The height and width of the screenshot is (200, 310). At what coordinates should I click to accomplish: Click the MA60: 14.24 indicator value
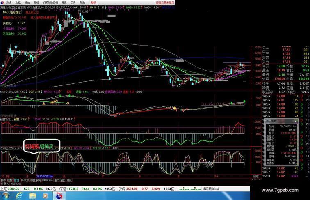click(152, 7)
